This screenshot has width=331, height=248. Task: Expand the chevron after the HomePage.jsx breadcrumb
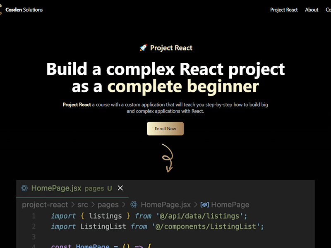pyautogui.click(x=196, y=205)
